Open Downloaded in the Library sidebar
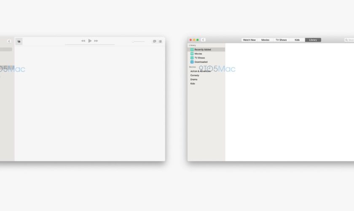This screenshot has width=354, height=211. (x=201, y=62)
